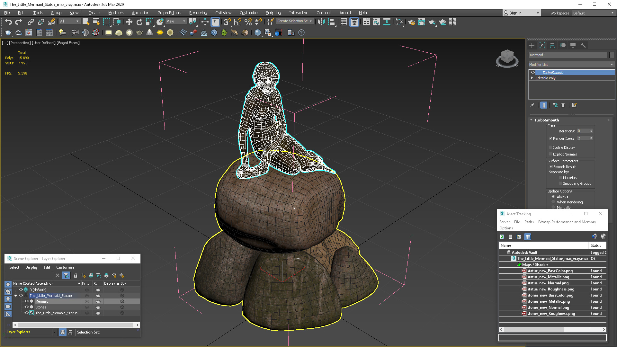The image size is (617, 347).
Task: Open the Rendering menu
Action: pyautogui.click(x=198, y=13)
